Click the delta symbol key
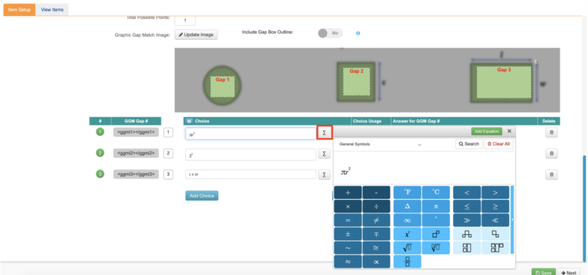The height and width of the screenshot is (275, 588). click(x=407, y=206)
